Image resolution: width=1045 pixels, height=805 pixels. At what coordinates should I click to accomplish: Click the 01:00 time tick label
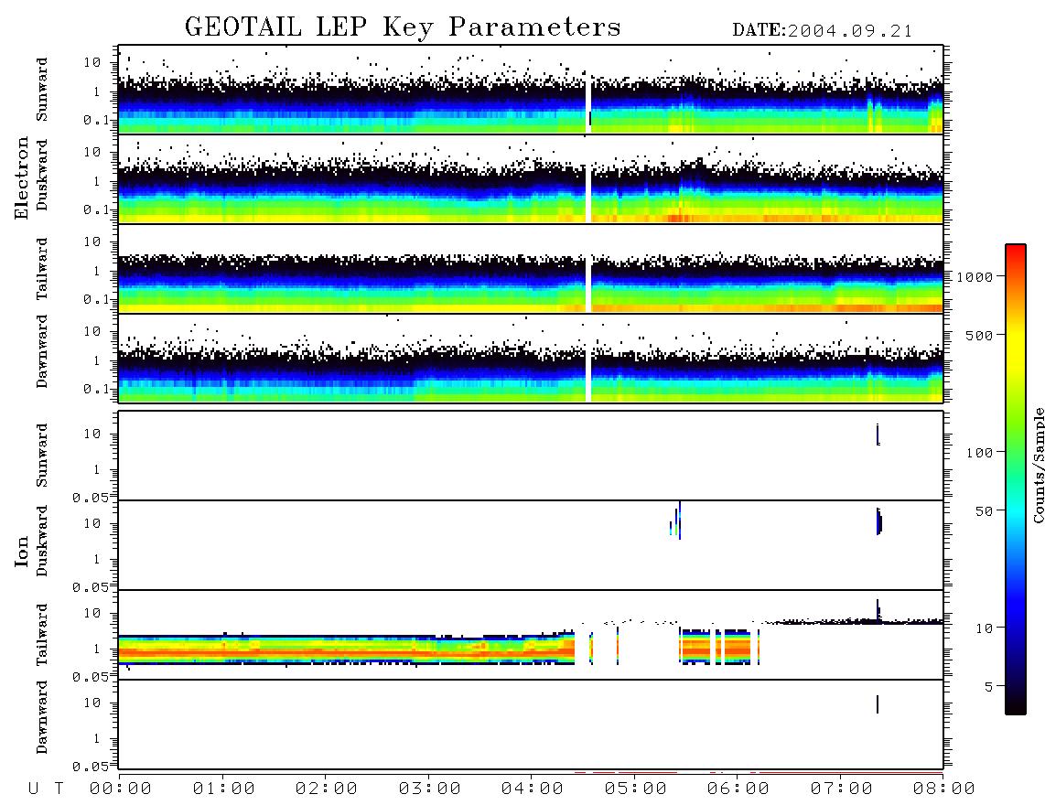click(x=224, y=789)
